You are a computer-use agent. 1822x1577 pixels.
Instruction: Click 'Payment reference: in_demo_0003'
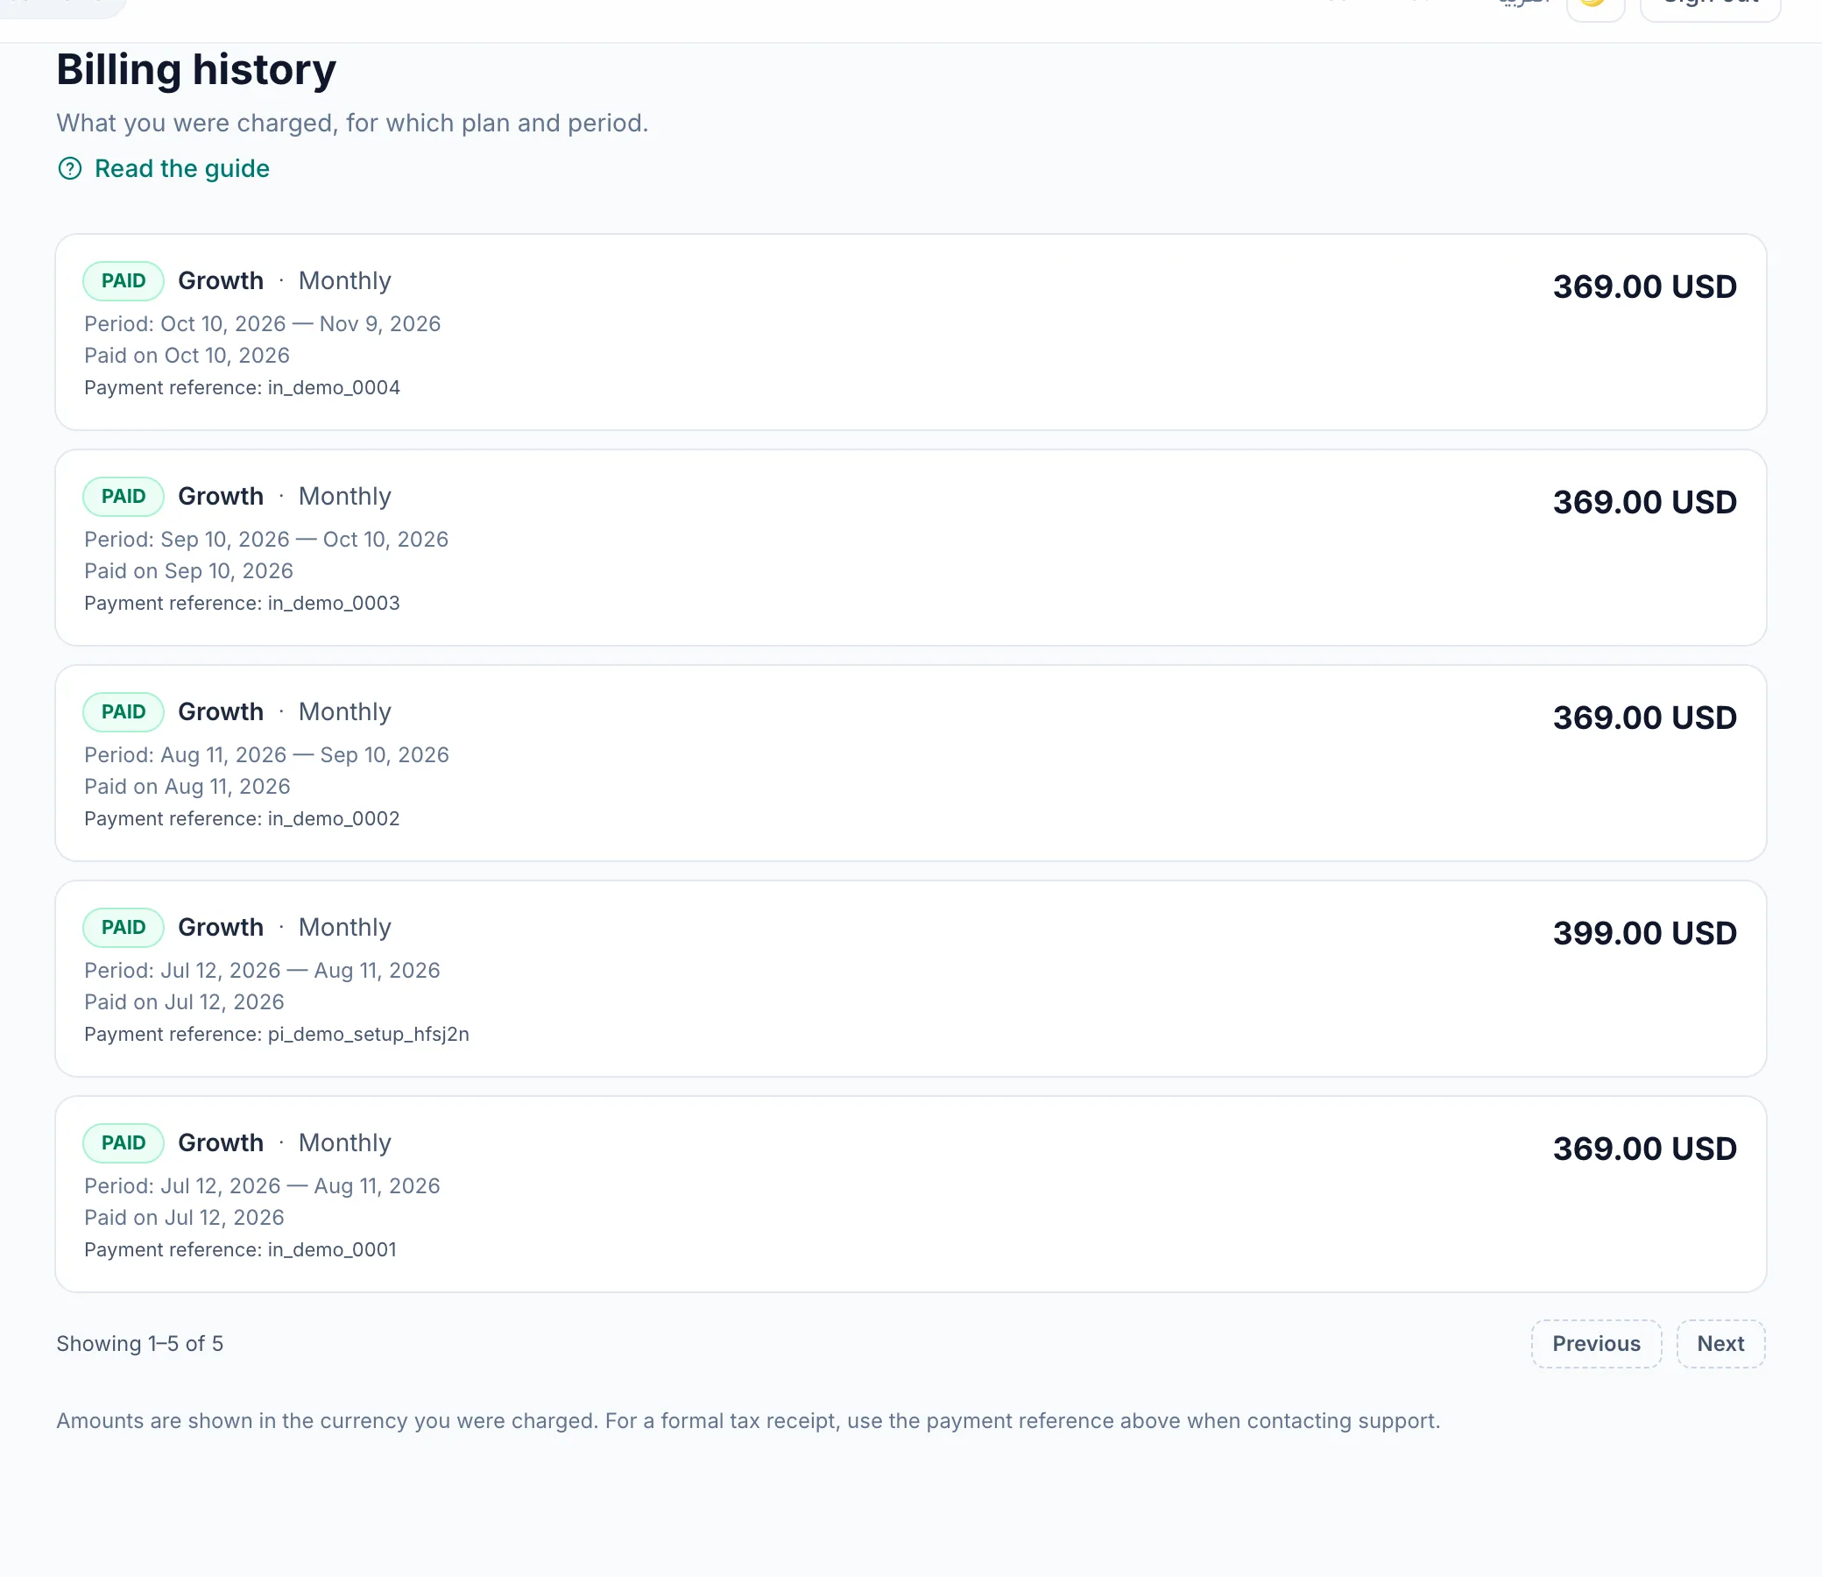point(242,604)
